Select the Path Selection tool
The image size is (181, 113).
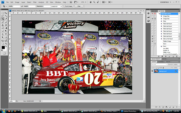[3, 37]
